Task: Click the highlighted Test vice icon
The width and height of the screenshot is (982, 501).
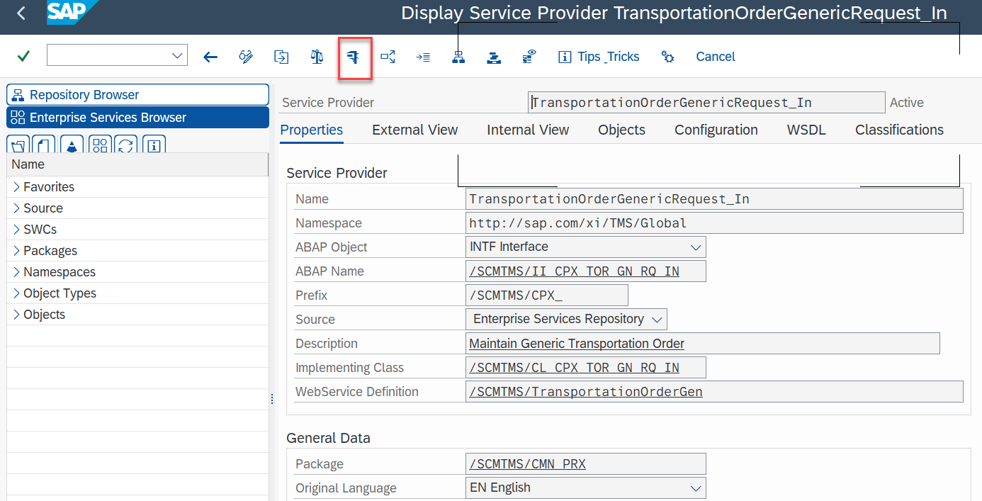Action: [355, 57]
